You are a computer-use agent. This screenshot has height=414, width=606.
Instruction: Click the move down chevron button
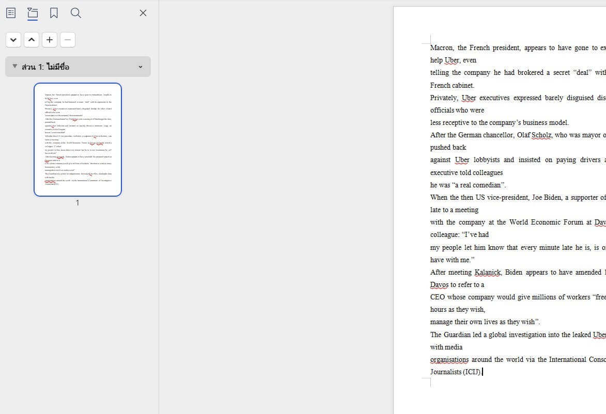[13, 40]
